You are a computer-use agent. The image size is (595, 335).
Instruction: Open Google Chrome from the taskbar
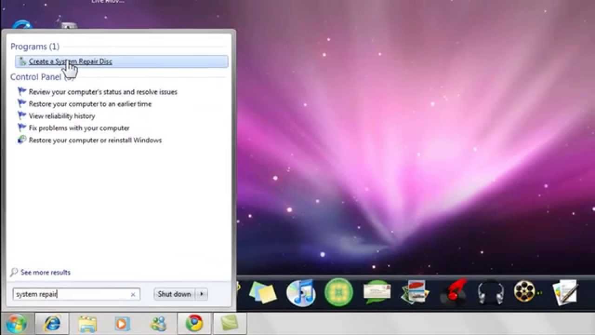tap(194, 323)
